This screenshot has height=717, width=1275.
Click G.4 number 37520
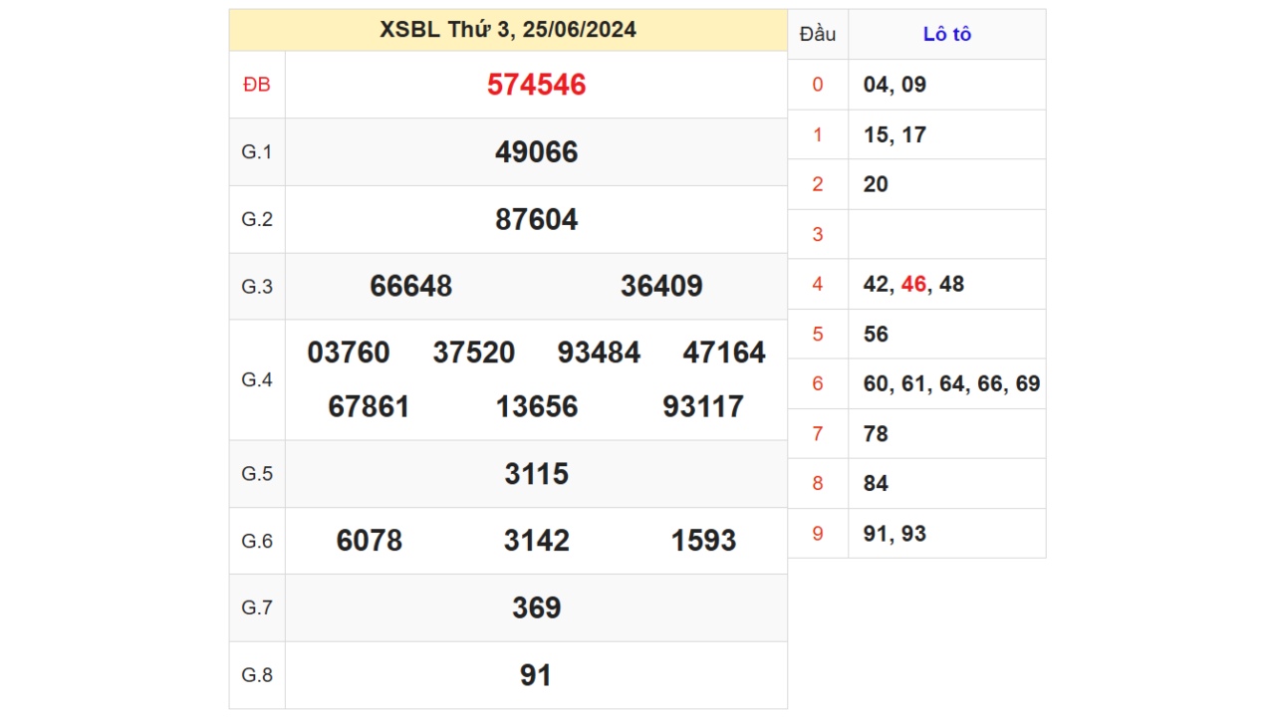(x=474, y=353)
